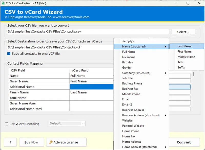Maximize the CSV to vCard Wizard window

pyautogui.click(x=188, y=3)
